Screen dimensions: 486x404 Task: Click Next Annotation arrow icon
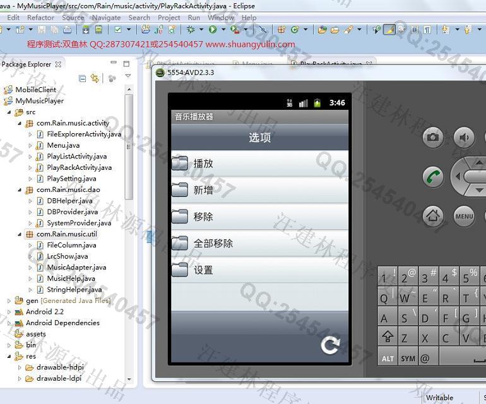[446, 30]
